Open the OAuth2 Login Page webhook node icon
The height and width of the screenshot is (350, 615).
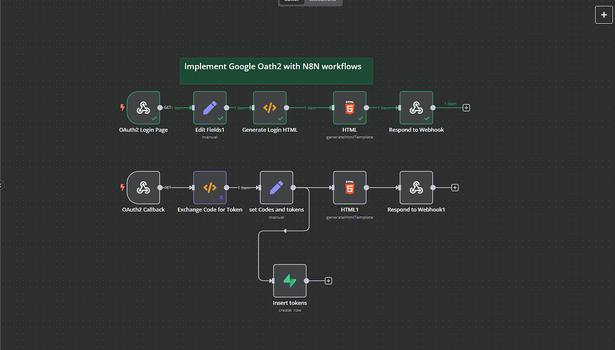coord(144,108)
